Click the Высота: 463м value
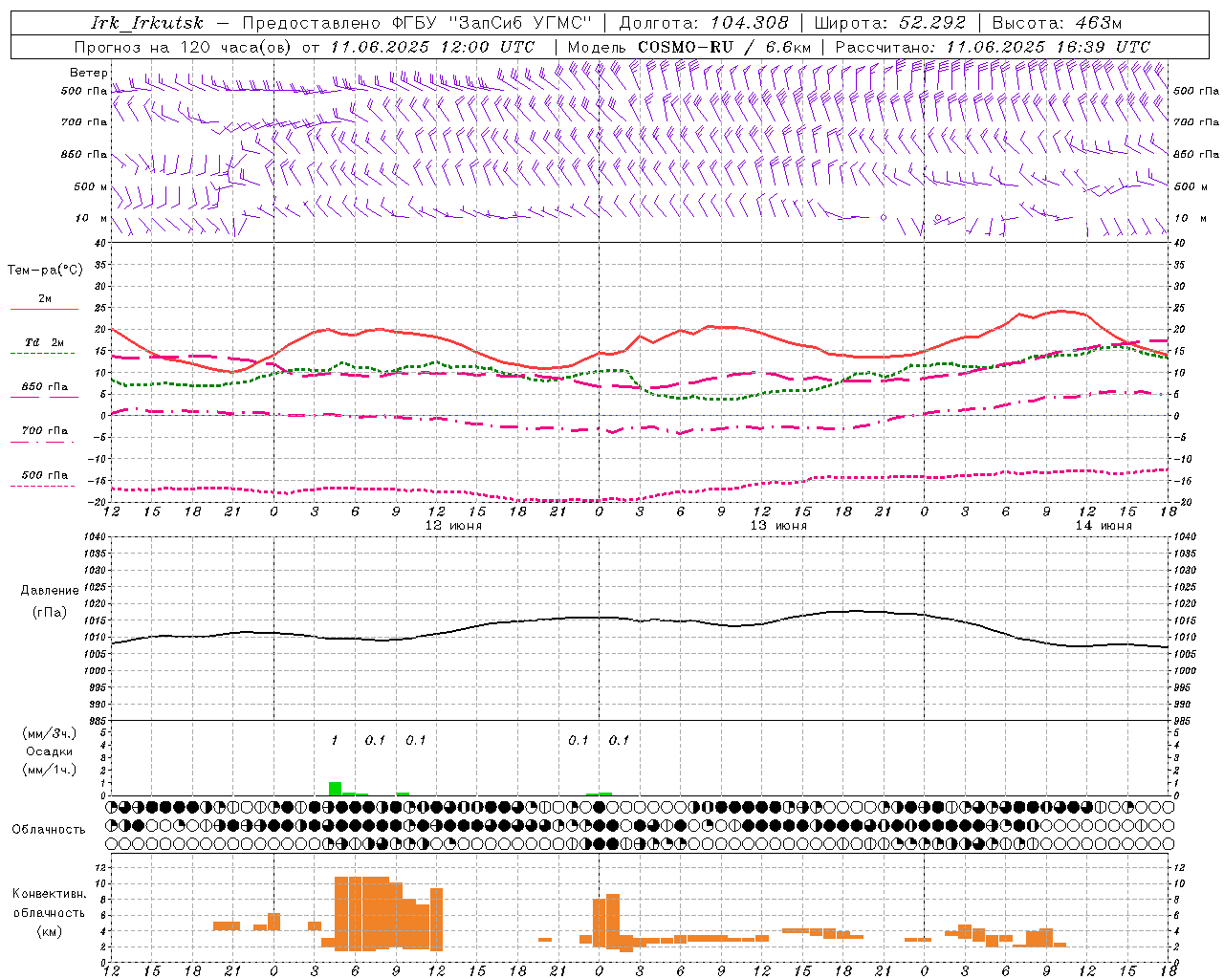The image size is (1224, 979). [x=1057, y=23]
